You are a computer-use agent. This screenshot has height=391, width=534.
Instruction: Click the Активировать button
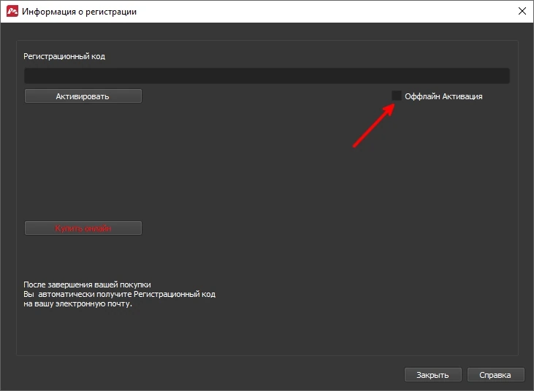tap(83, 96)
